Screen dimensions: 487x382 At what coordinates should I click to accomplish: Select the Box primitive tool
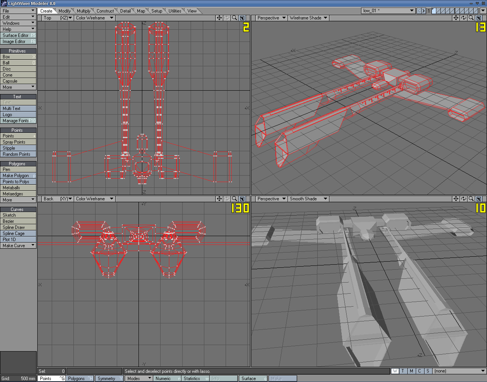(18, 57)
